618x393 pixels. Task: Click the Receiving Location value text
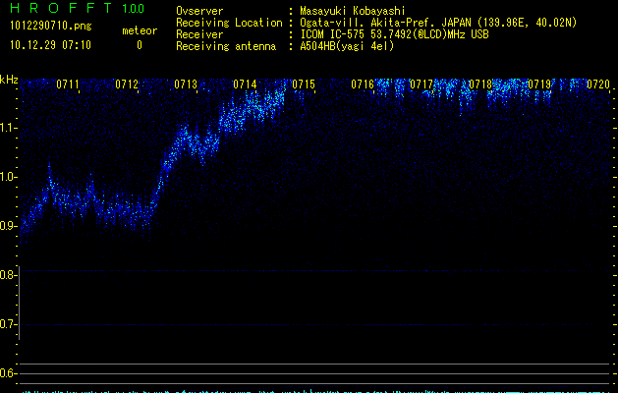point(437,23)
